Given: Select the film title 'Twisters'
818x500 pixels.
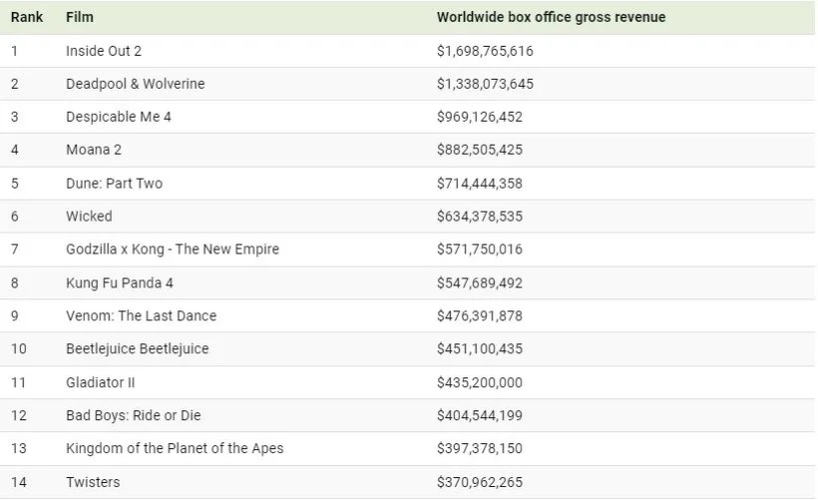Looking at the screenshot, I should coord(93,483).
